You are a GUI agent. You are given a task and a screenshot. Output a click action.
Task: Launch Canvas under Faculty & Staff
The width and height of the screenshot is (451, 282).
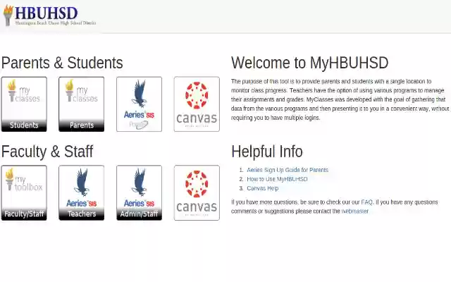click(197, 192)
